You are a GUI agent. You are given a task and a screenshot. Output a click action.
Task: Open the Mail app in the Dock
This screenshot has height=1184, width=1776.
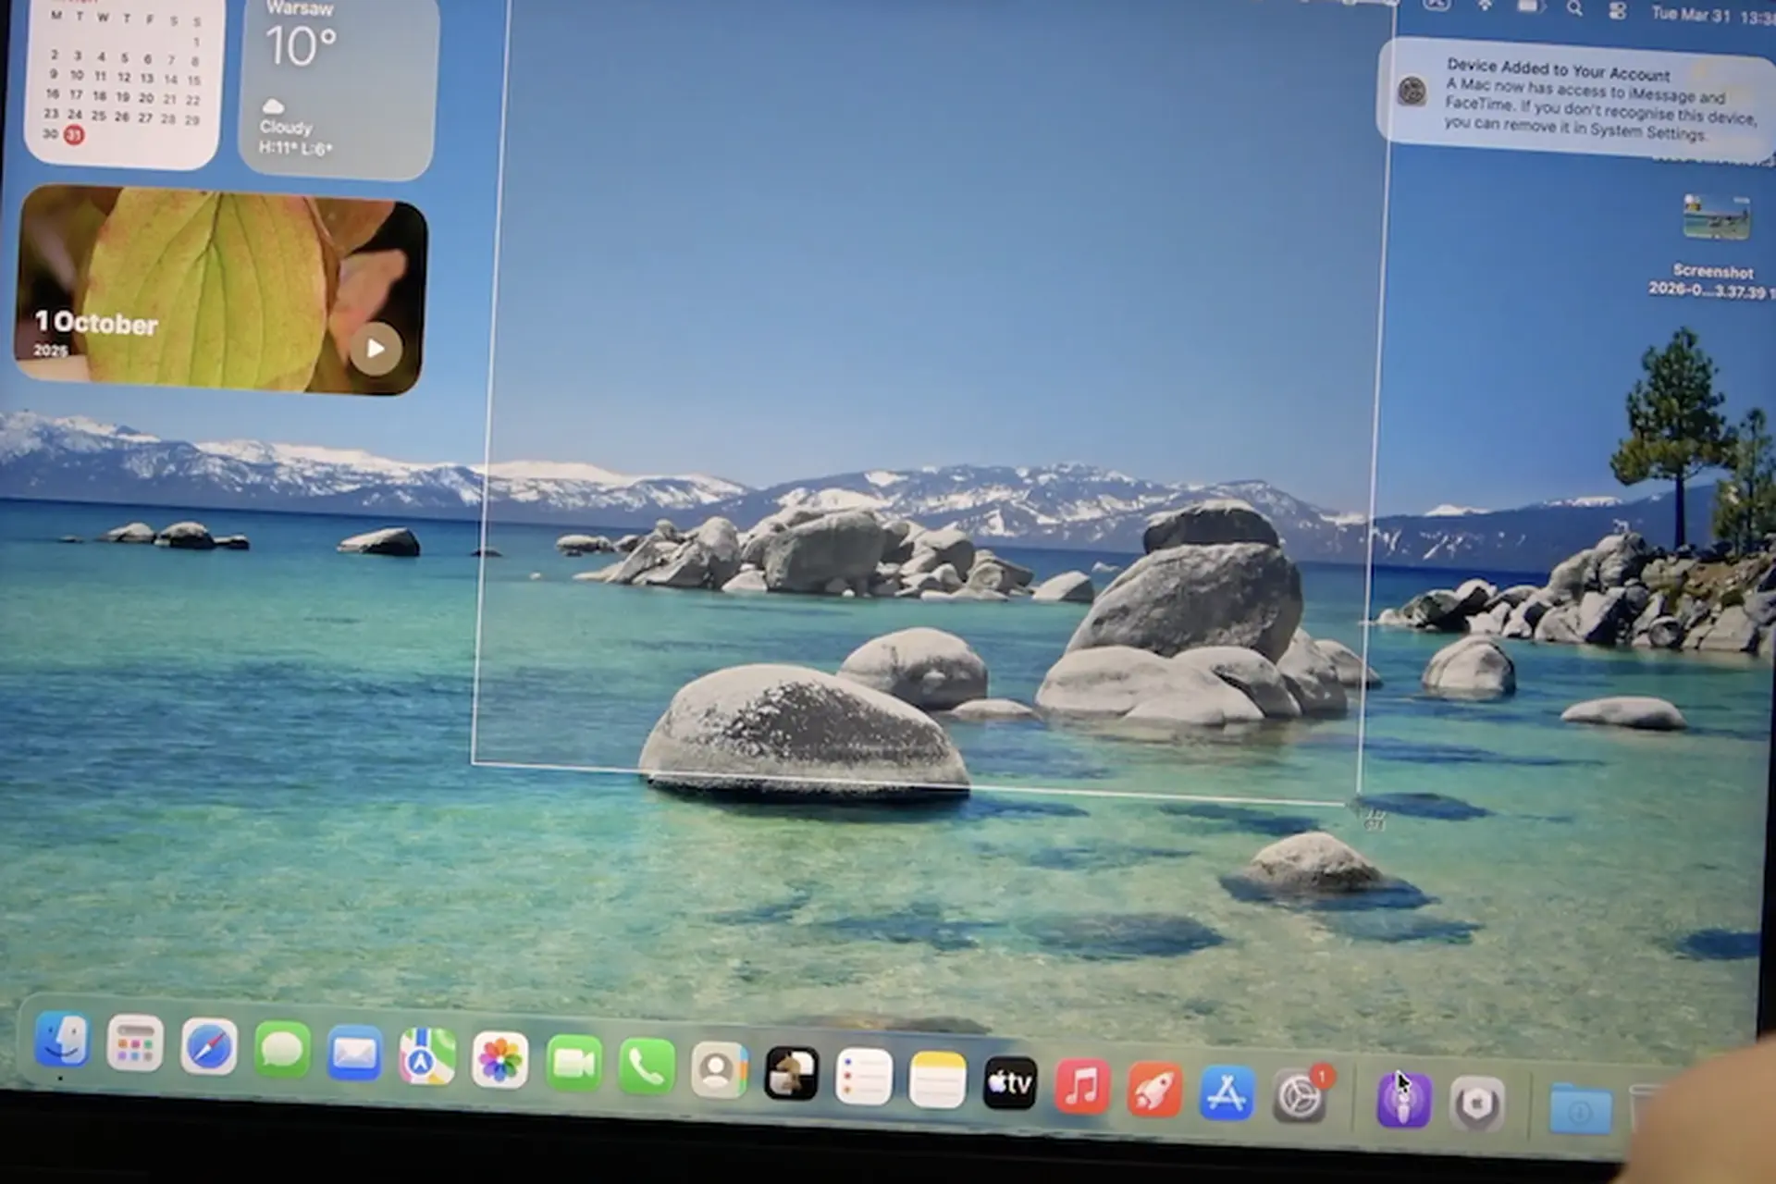(x=354, y=1054)
